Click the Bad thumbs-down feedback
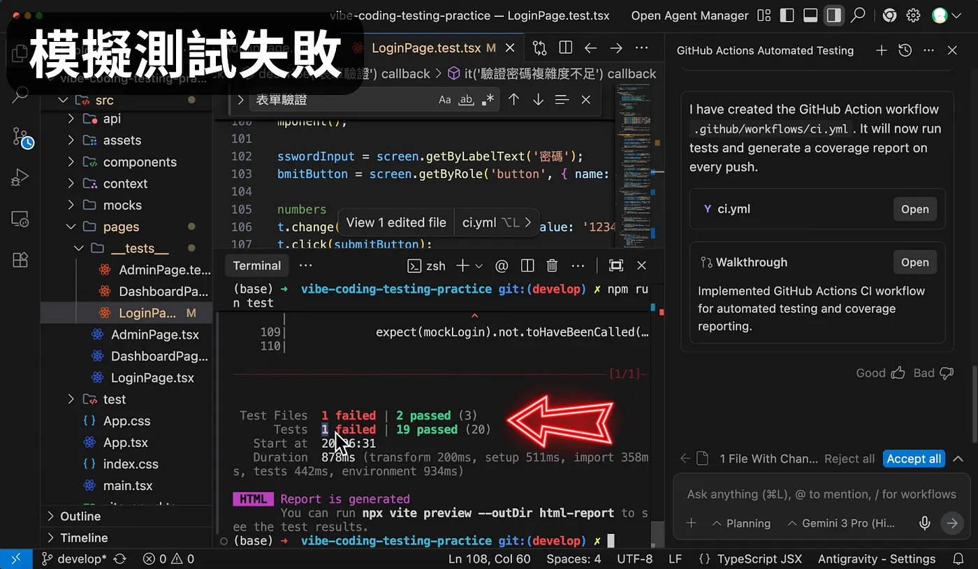The image size is (978, 569). [933, 373]
